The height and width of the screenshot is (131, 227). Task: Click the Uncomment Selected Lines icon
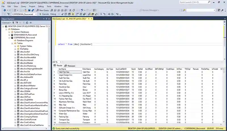coord(104,14)
